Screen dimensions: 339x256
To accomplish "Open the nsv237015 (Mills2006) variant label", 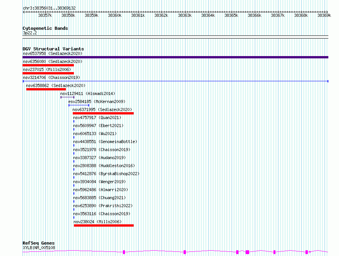I will coord(47,69).
